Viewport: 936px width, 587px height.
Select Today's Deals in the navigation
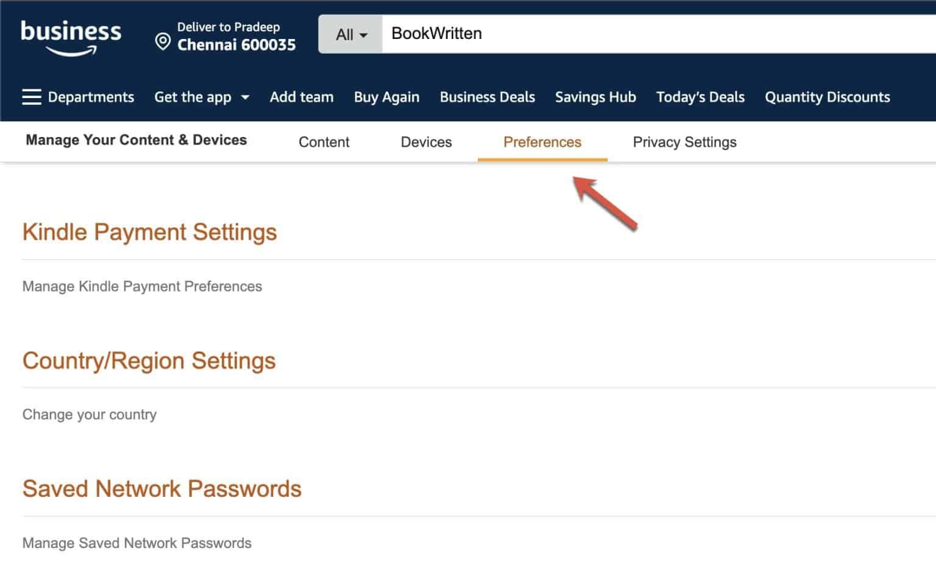point(700,97)
